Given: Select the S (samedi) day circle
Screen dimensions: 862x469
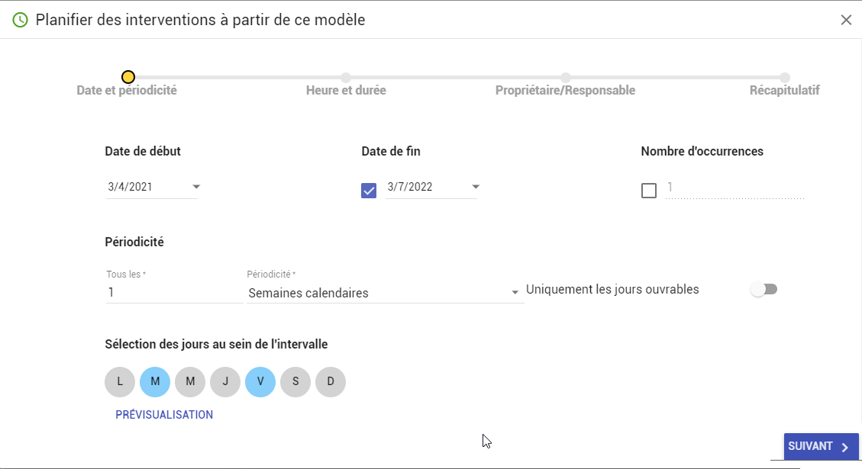Looking at the screenshot, I should click(295, 381).
